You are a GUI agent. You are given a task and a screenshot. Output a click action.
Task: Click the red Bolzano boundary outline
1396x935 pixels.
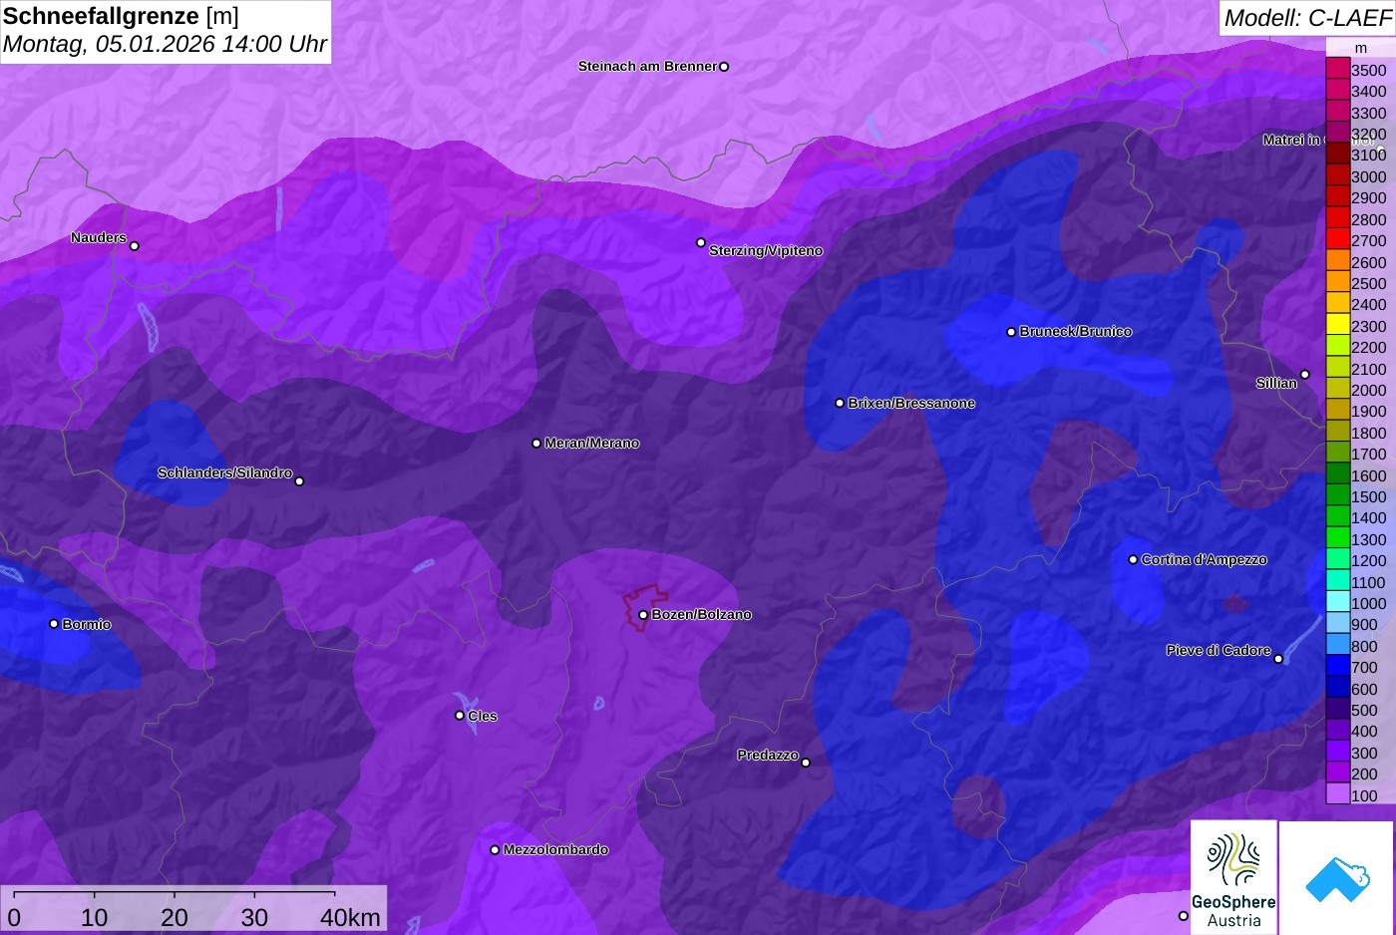click(645, 607)
